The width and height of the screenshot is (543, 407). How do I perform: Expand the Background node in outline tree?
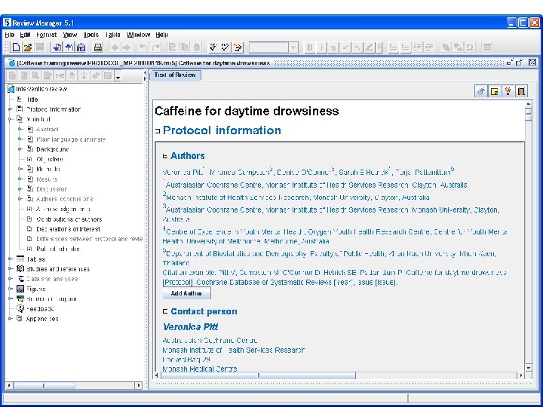[20, 149]
